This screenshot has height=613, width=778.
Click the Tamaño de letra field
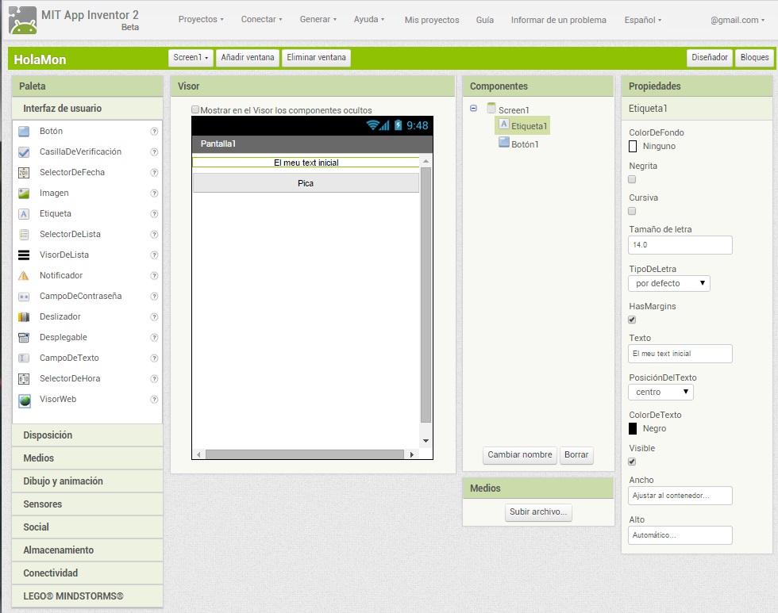tap(680, 245)
